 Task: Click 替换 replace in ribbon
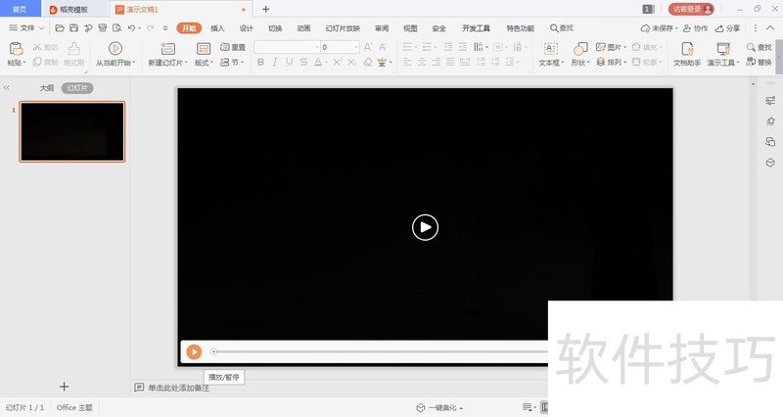coord(760,62)
